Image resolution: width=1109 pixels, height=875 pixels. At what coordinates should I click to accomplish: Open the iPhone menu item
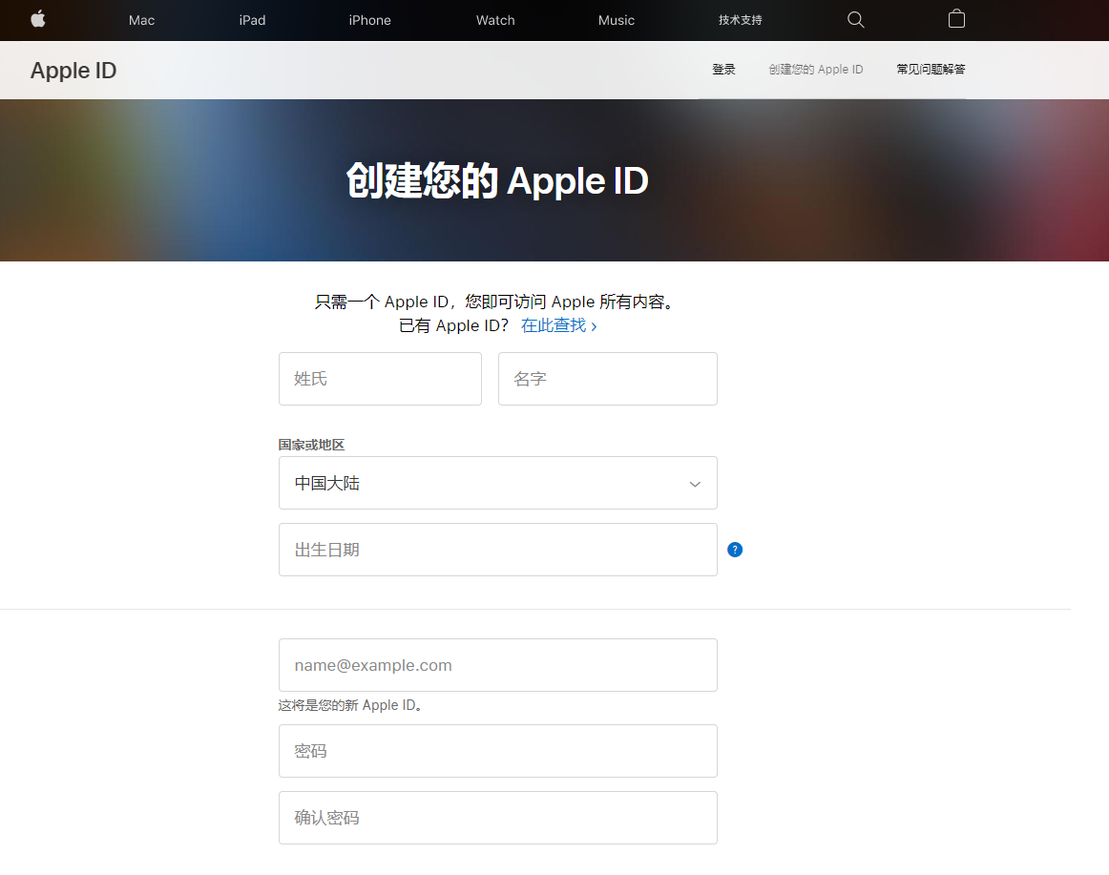(370, 20)
